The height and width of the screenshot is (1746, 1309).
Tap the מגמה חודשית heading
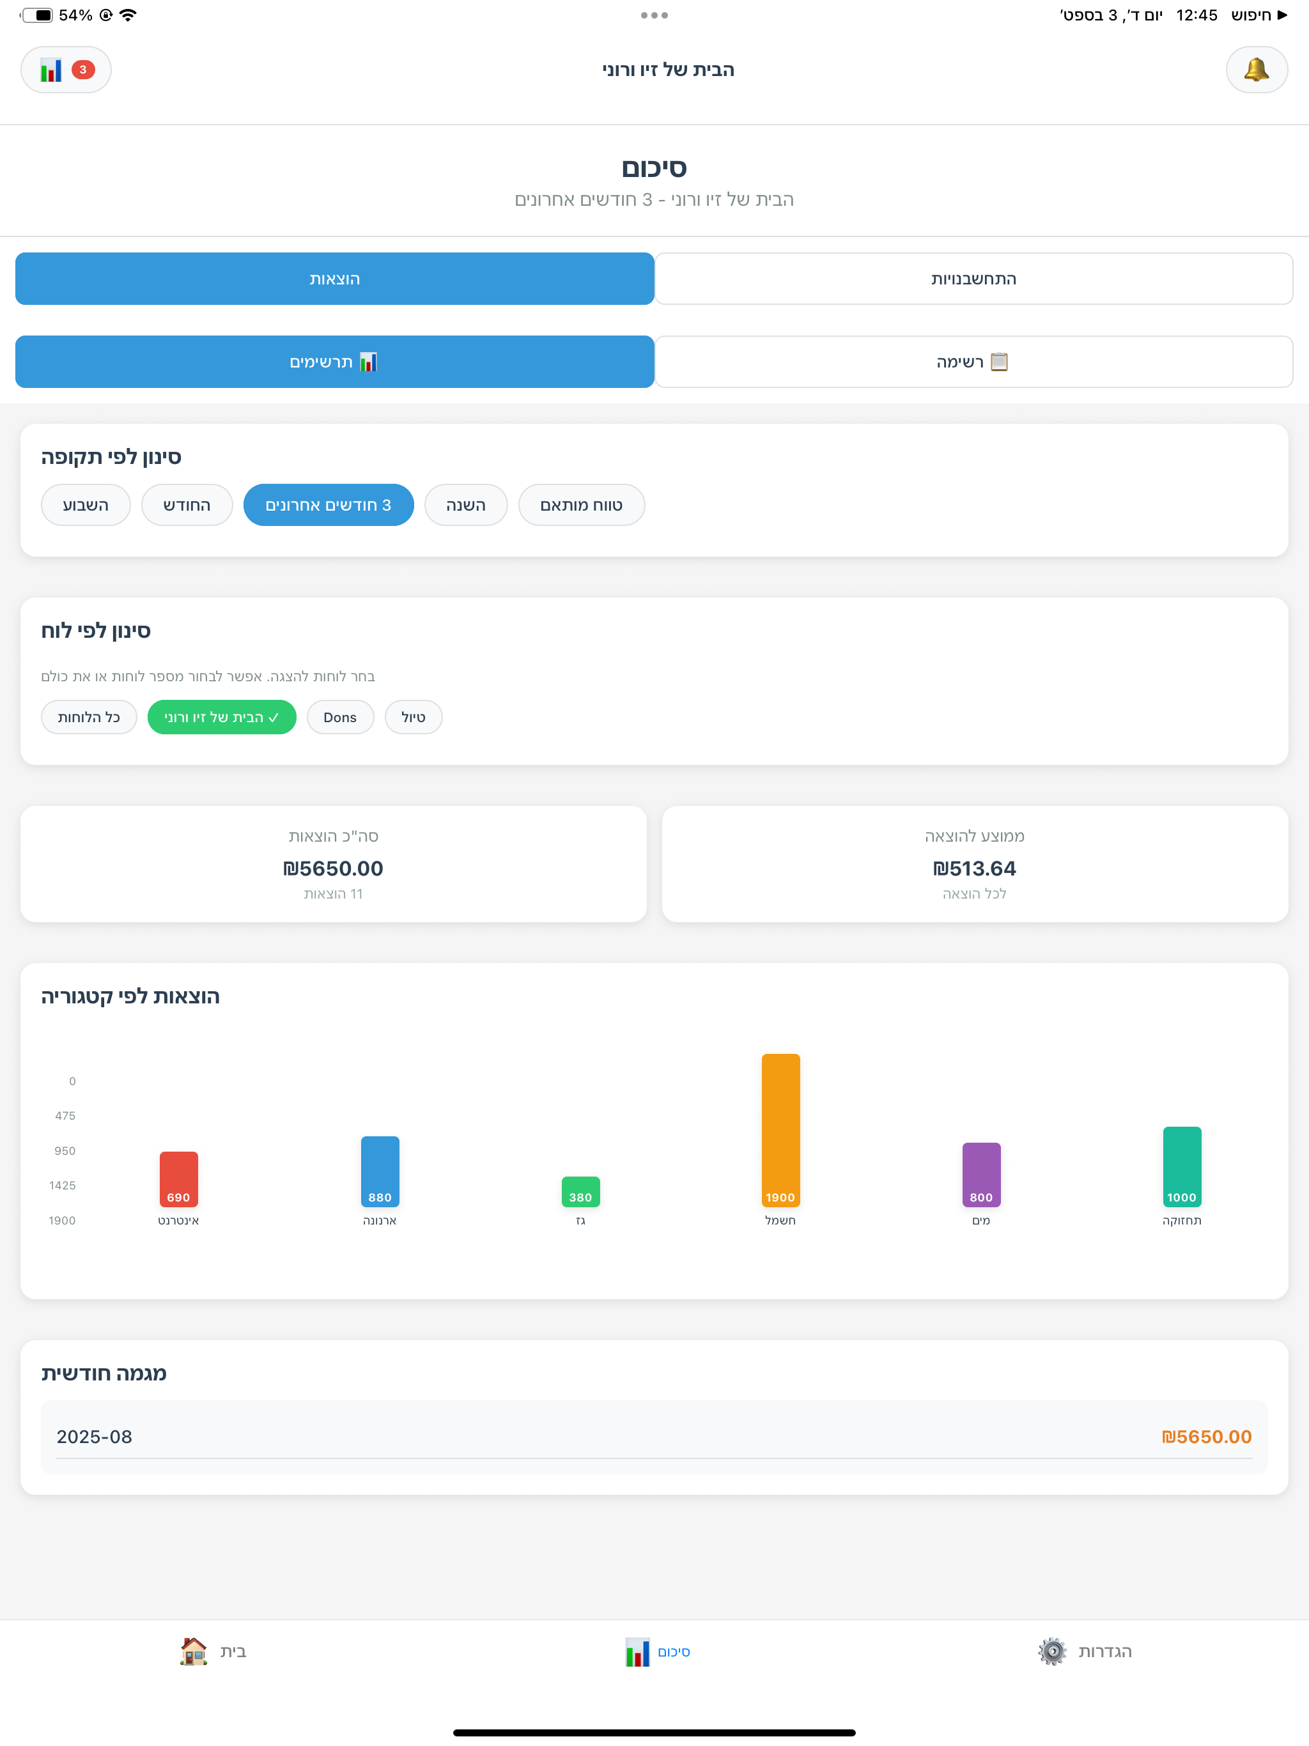pos(104,1373)
